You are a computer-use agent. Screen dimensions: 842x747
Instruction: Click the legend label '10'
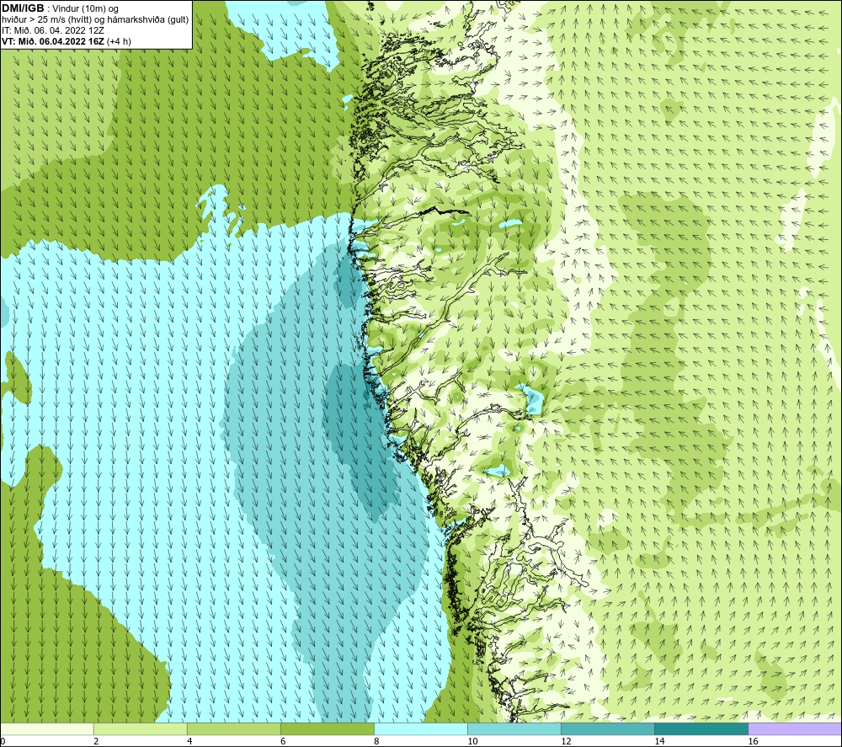(x=472, y=742)
